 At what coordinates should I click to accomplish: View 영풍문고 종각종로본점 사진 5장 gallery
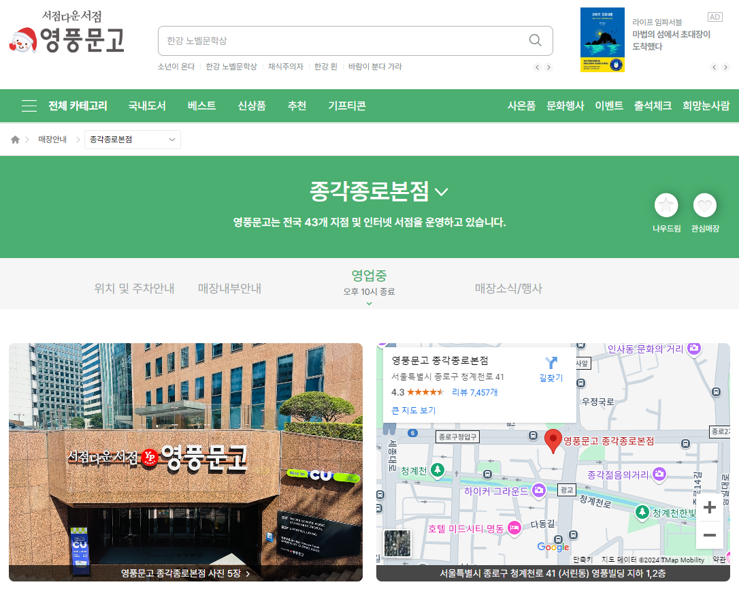pyautogui.click(x=186, y=573)
